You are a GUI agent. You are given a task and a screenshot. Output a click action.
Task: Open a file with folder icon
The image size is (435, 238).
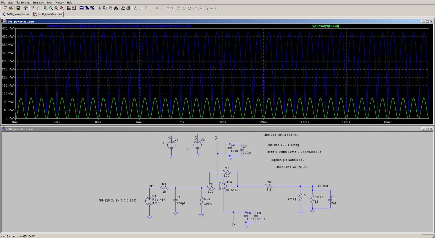point(11,8)
